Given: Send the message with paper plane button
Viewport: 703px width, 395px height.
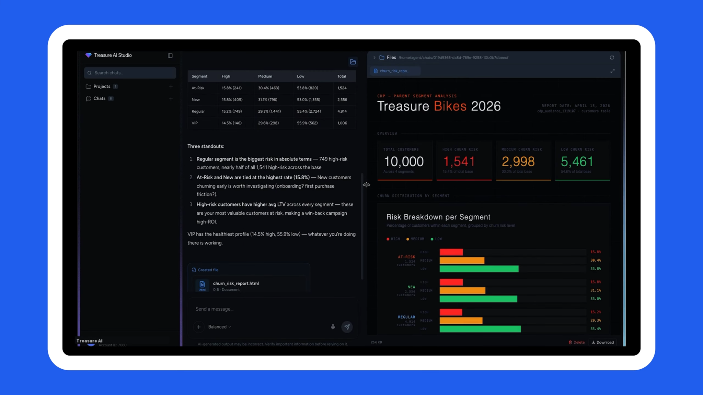Looking at the screenshot, I should pyautogui.click(x=347, y=327).
